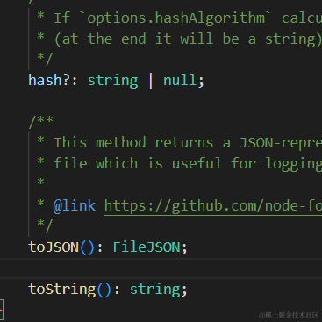This screenshot has height=322, width=322.
Task: Click the null type in hash declaration
Action: click(180, 80)
